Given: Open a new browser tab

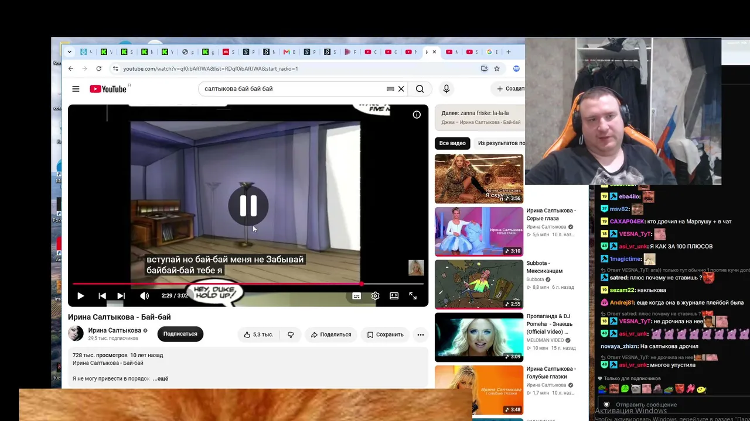Looking at the screenshot, I should [509, 52].
